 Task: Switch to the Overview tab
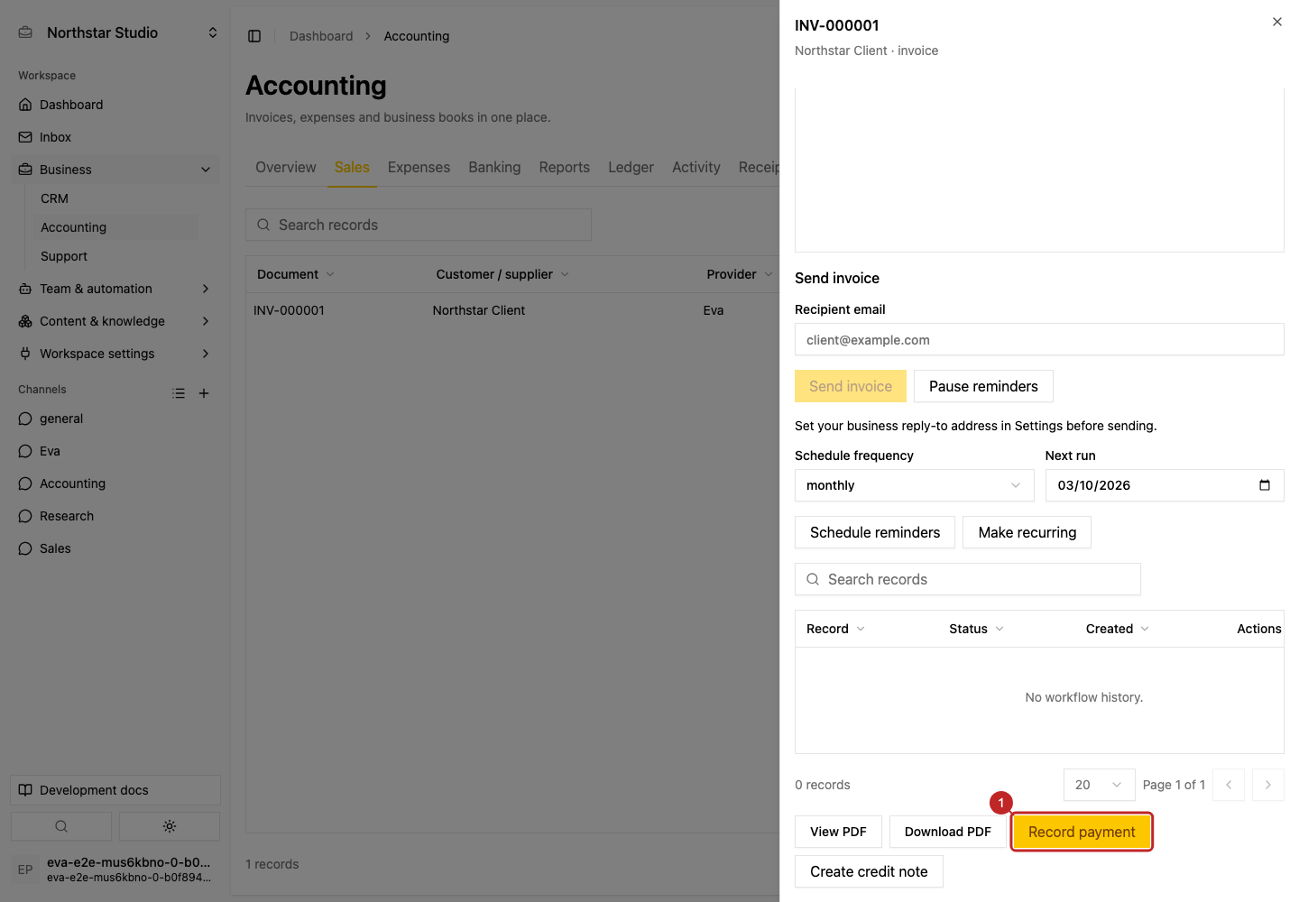(286, 167)
